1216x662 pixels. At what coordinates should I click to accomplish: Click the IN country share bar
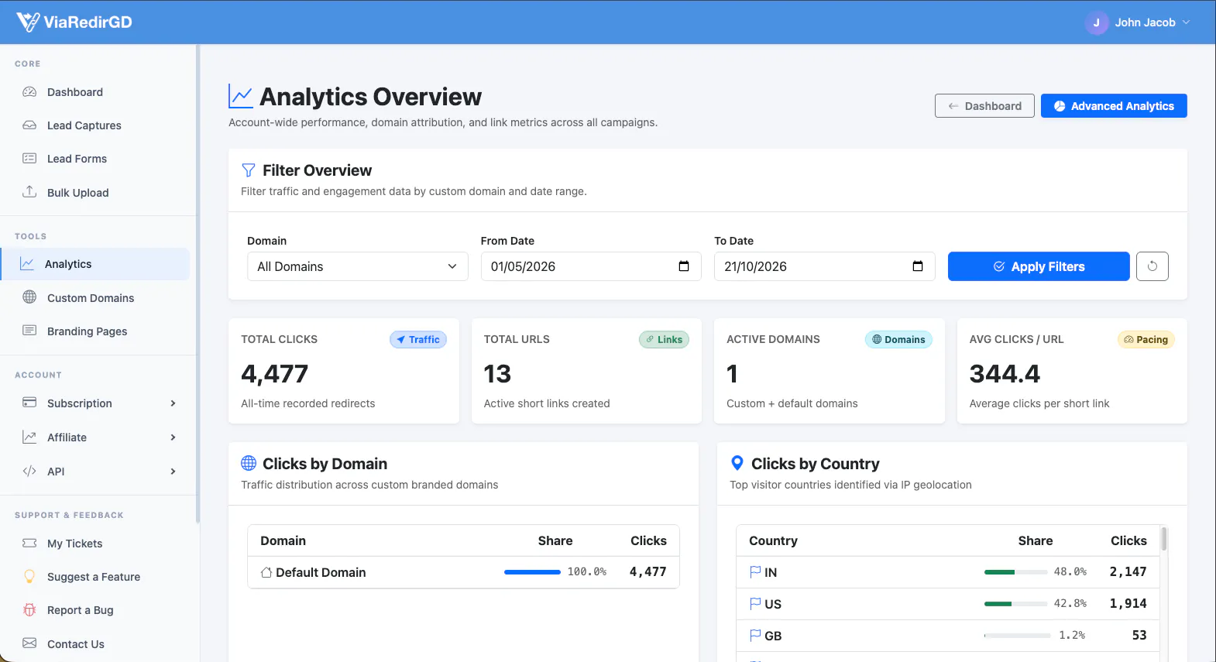[1015, 572]
